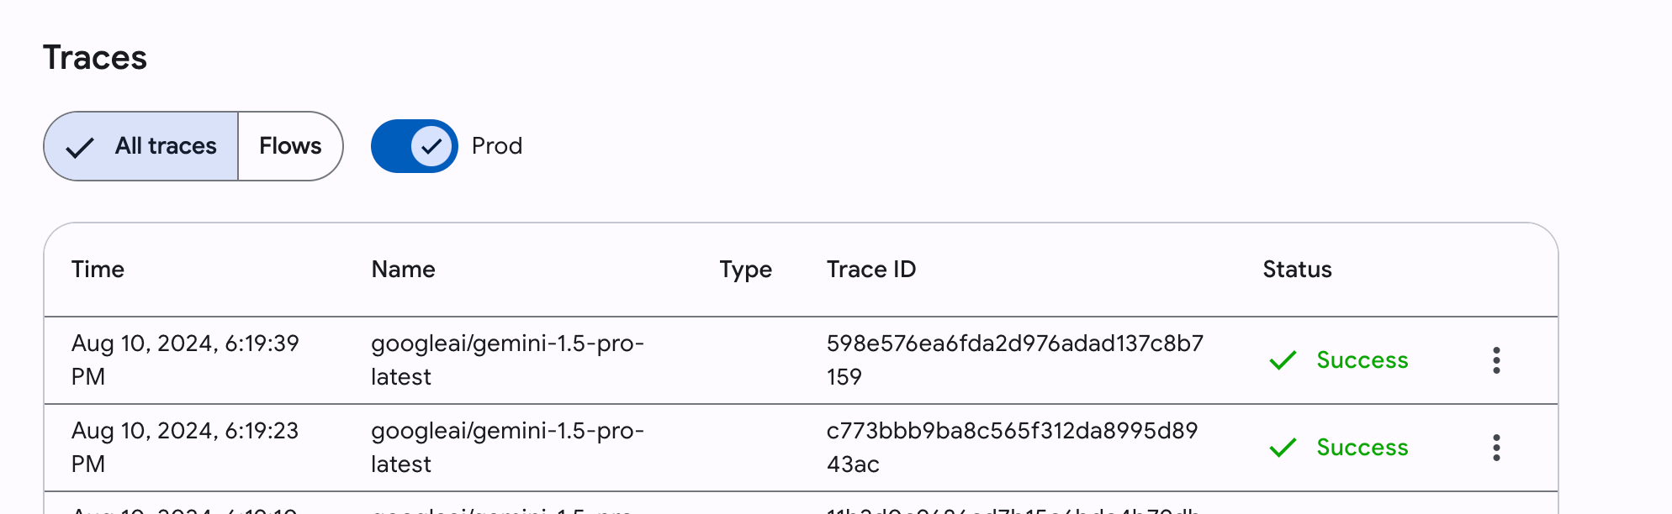Click the Type column header
The width and height of the screenshot is (1672, 514).
click(x=745, y=270)
